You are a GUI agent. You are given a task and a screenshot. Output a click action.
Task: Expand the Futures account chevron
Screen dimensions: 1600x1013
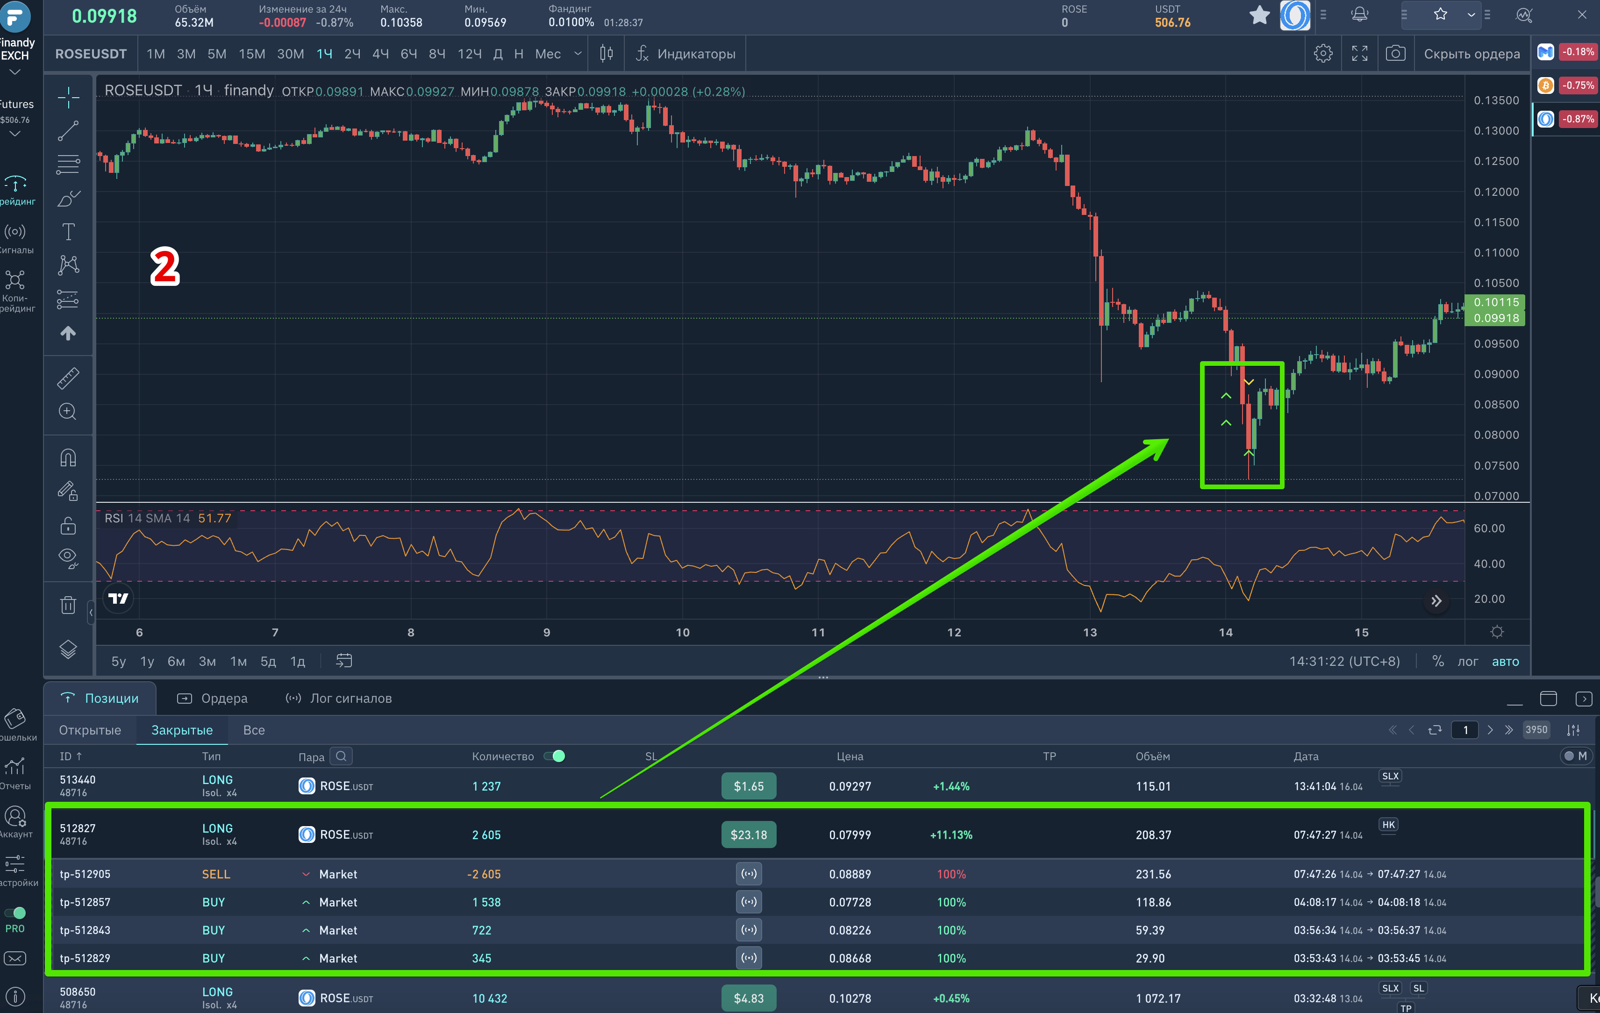point(14,134)
